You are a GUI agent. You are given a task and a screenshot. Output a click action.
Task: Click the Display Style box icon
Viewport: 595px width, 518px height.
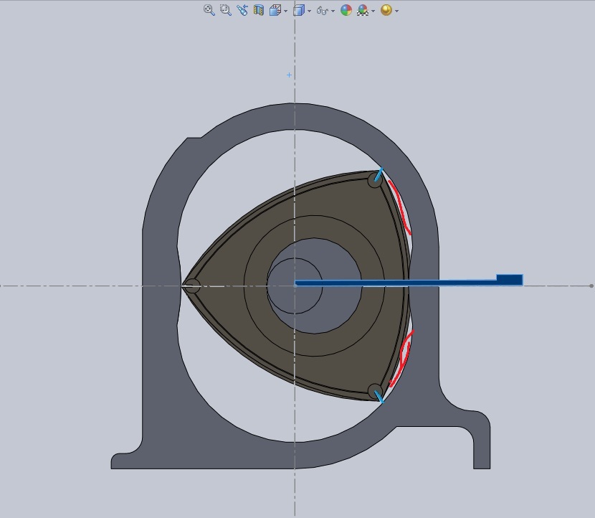(300, 10)
